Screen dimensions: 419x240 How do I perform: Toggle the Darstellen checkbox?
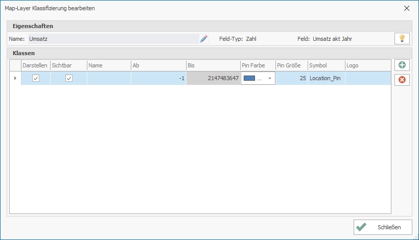tap(35, 78)
